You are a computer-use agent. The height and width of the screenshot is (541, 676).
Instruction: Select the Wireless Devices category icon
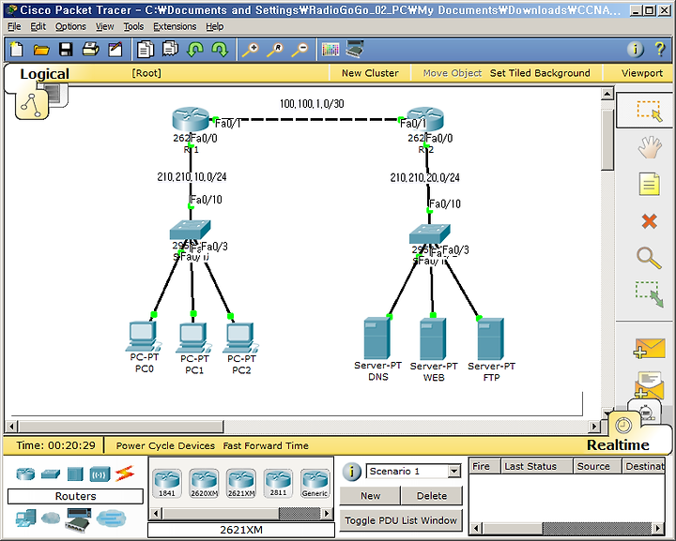point(100,474)
